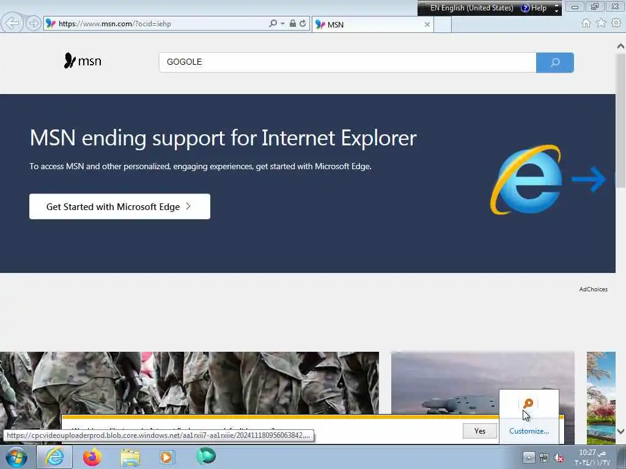Open Favorites star icon
The height and width of the screenshot is (469, 626).
[601, 24]
